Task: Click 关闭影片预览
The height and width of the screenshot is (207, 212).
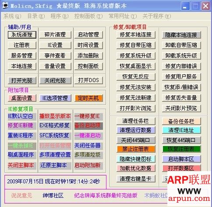Action: [181, 108]
